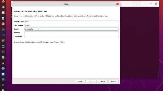Focus the Email input field
The height and width of the screenshot is (91, 163).
tap(71, 29)
